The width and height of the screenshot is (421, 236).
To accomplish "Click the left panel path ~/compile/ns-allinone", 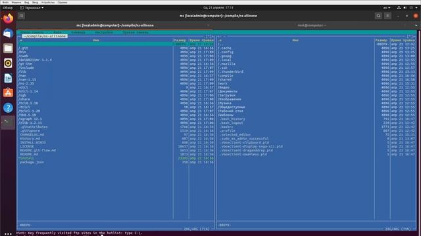I will (x=45, y=36).
